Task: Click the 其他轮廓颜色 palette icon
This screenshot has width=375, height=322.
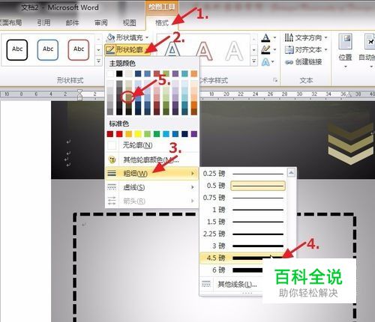Action: click(x=112, y=160)
